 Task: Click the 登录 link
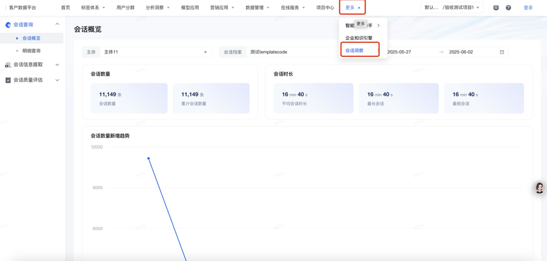click(528, 8)
